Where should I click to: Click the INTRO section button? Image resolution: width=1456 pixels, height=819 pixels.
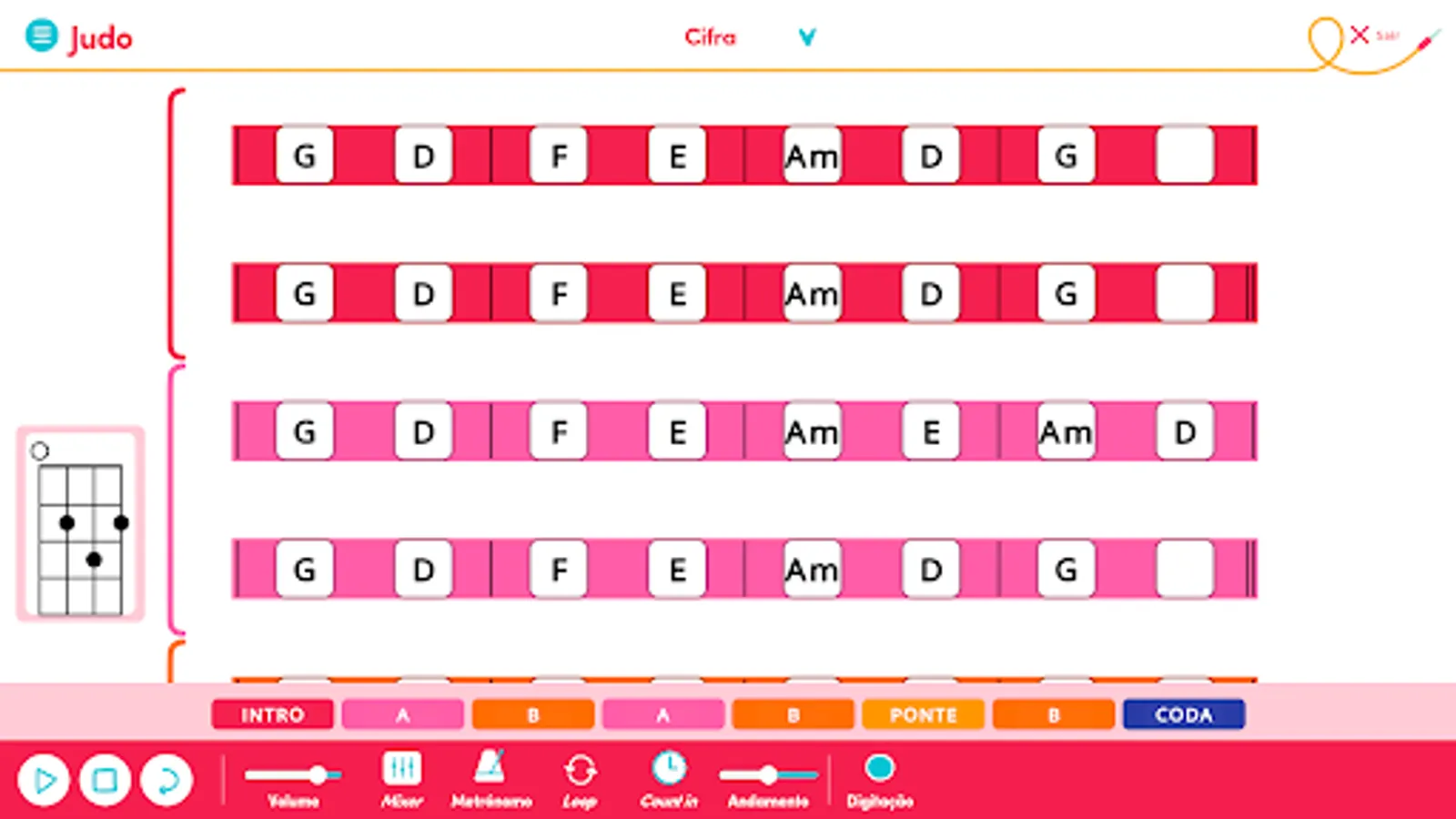tap(272, 713)
